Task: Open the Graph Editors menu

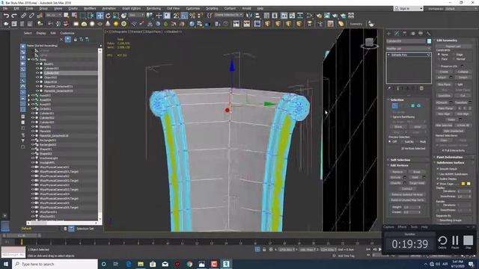Action: point(132,8)
